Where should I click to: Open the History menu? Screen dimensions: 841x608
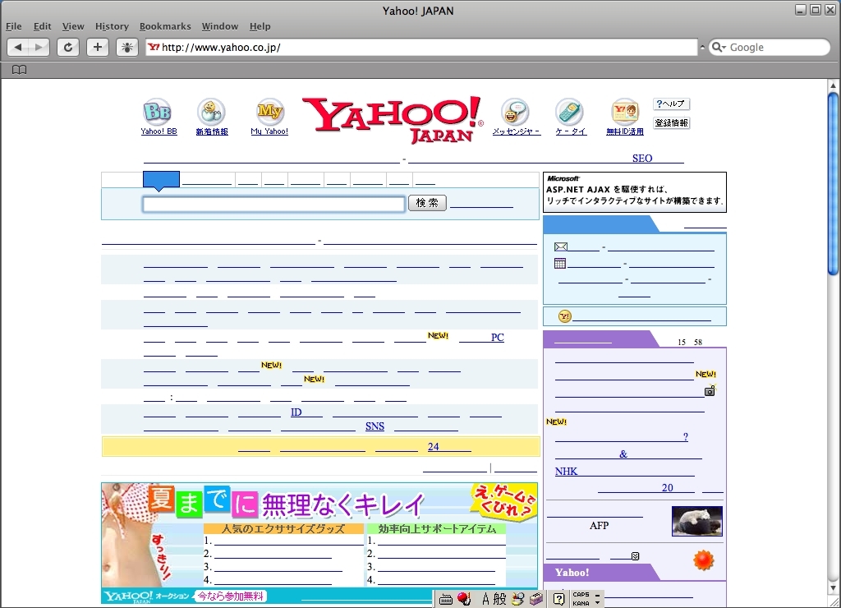coord(112,26)
